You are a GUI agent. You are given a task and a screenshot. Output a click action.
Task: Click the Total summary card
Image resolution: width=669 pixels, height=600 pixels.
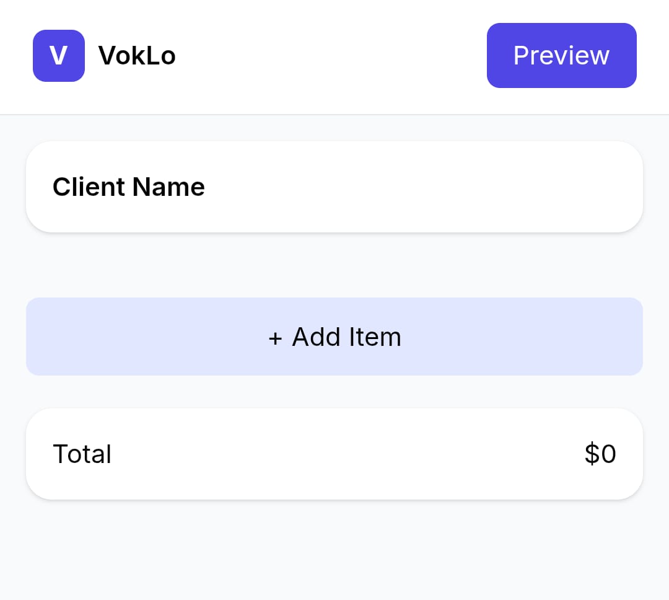334,453
